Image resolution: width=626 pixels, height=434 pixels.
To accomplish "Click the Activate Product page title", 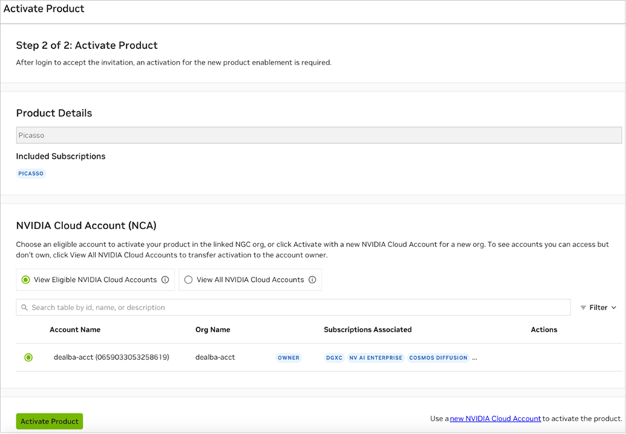I will (x=44, y=8).
